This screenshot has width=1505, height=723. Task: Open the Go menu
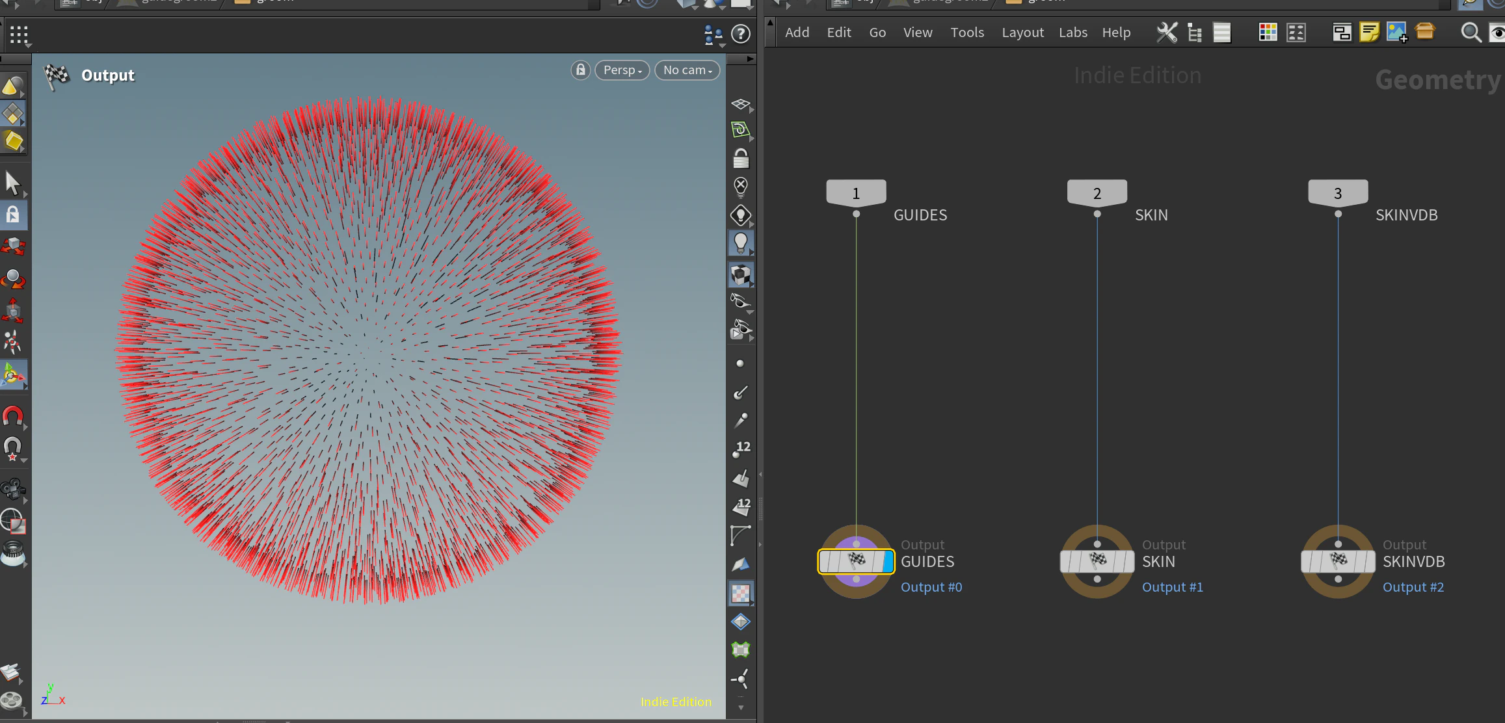[x=877, y=33]
